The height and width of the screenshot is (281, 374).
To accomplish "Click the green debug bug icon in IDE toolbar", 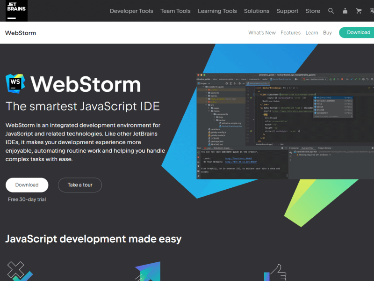I will (x=334, y=79).
